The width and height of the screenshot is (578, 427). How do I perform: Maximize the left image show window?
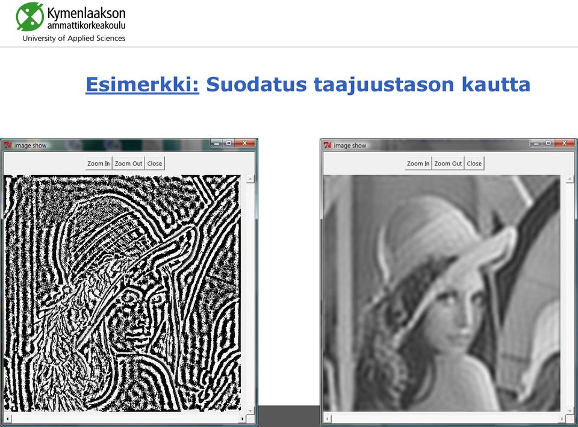[229, 143]
